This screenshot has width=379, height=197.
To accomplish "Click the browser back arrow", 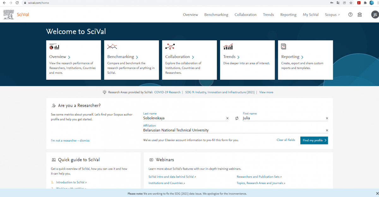I will coord(4,3).
